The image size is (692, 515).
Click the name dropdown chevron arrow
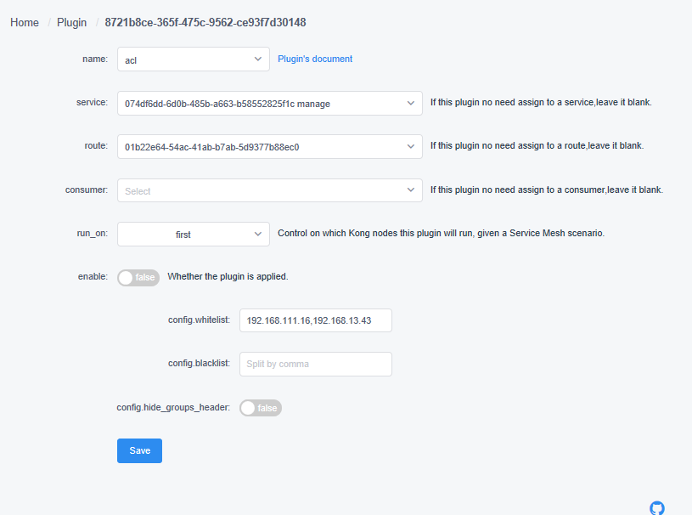(x=258, y=59)
